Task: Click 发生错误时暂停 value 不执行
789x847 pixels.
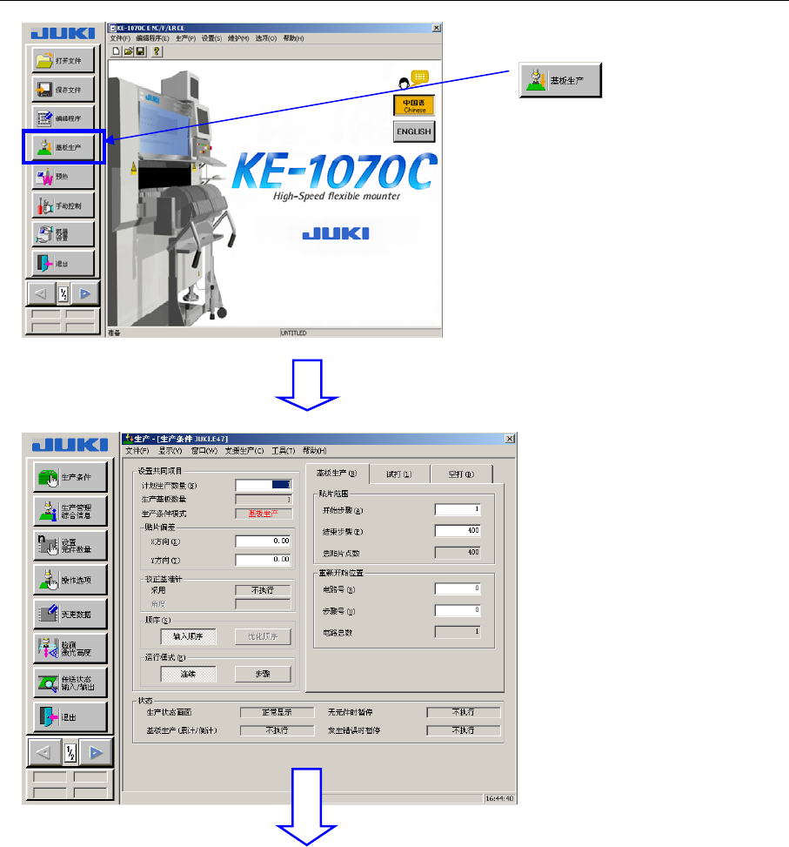Action: [464, 729]
